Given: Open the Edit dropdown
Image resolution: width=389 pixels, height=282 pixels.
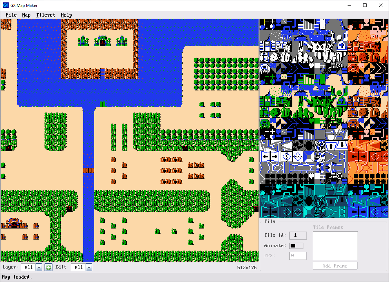Looking at the screenshot, I should (x=89, y=267).
